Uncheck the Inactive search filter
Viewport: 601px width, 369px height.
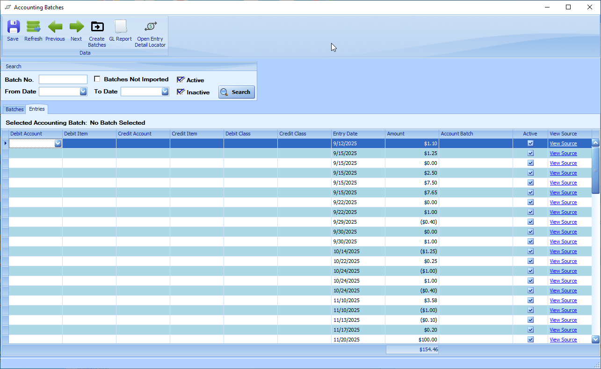point(181,92)
